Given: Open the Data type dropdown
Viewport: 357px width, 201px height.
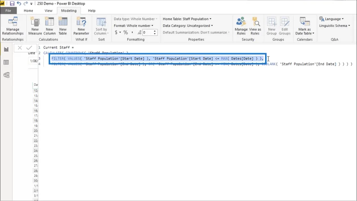Looking at the screenshot, I should 136,19.
